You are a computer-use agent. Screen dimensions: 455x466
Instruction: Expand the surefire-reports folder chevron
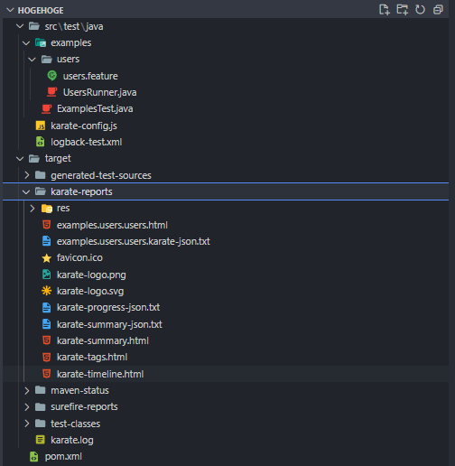[x=27, y=406]
